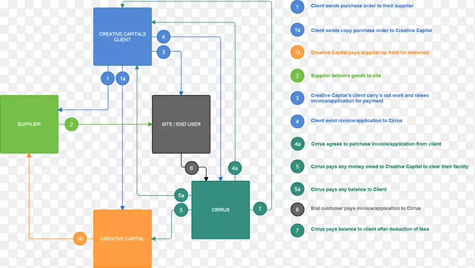This screenshot has width=475, height=268.
Task: Click the blue 4 circle beside the client box
Action: click(x=163, y=37)
